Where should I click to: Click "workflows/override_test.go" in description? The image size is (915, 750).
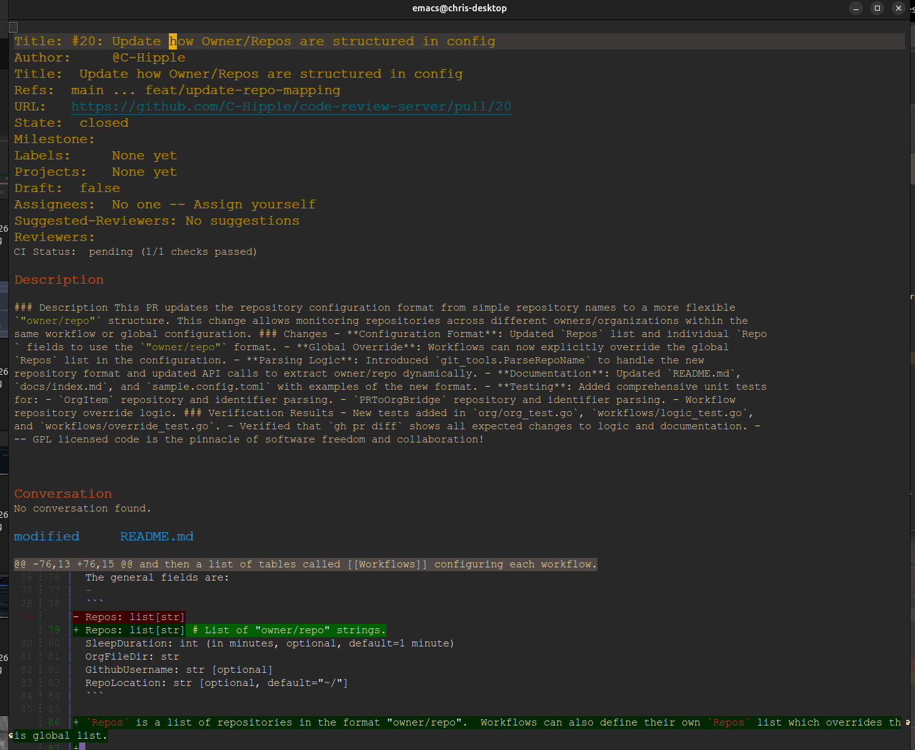[x=127, y=426]
